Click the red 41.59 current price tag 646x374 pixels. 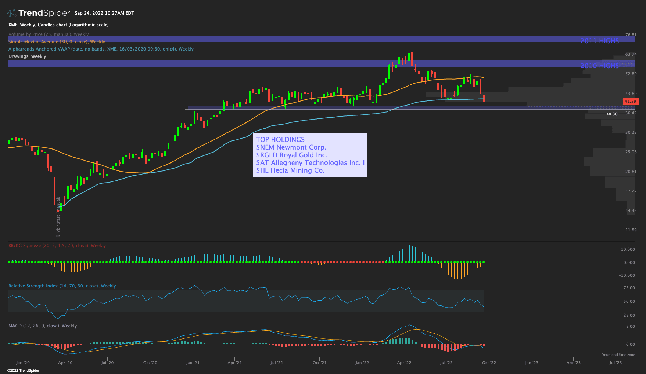click(x=630, y=101)
